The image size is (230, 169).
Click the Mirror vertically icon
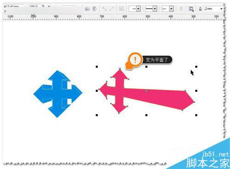coord(95,9)
